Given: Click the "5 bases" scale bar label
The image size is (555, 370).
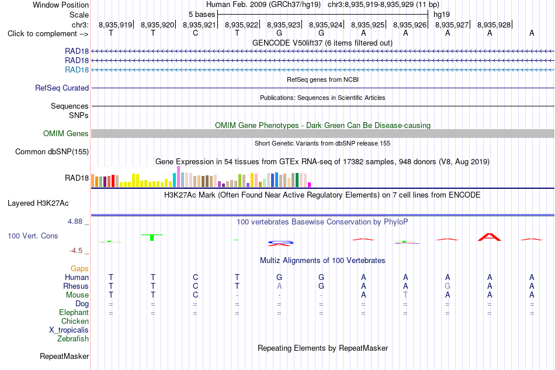Looking at the screenshot, I should pos(202,15).
